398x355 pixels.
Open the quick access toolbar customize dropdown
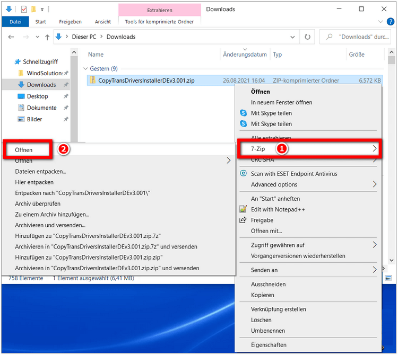(x=42, y=10)
